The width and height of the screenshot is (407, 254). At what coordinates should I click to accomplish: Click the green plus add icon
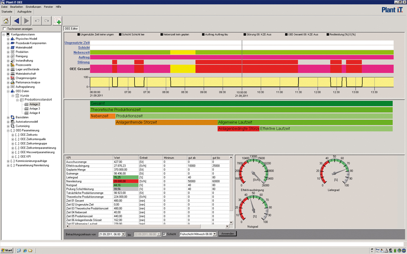coord(58,21)
